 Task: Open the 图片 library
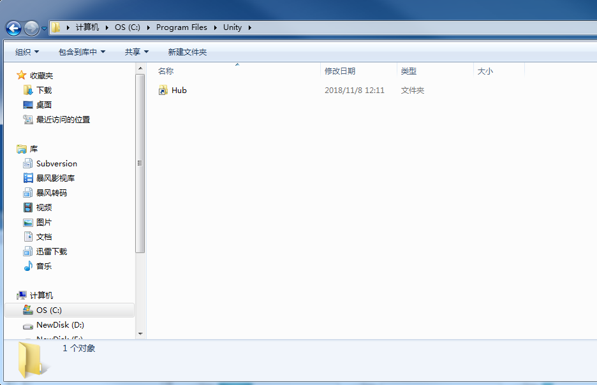44,222
